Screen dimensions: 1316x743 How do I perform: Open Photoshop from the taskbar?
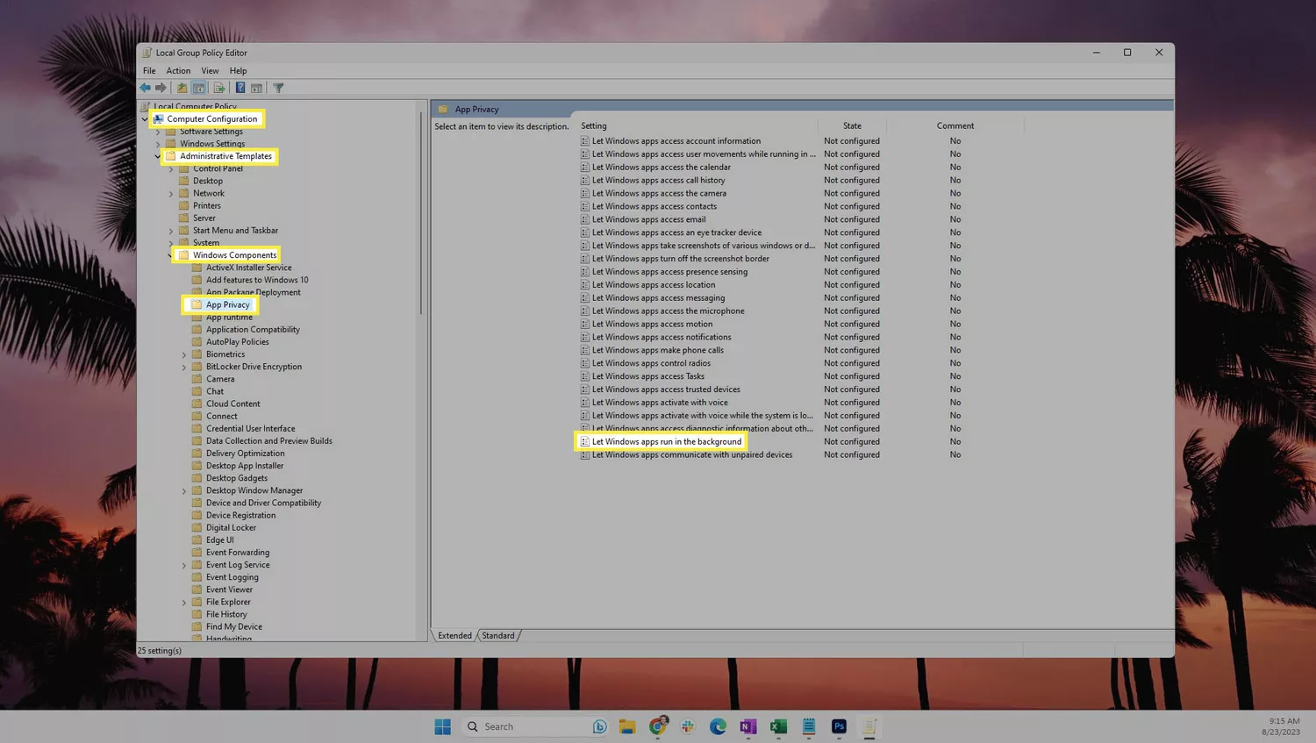tap(839, 726)
